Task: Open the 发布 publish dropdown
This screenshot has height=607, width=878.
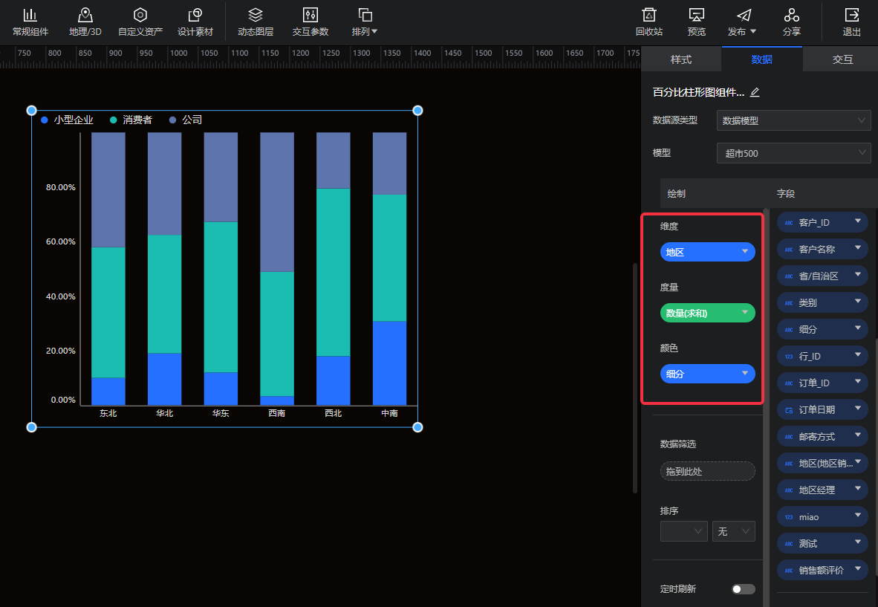Action: point(743,22)
